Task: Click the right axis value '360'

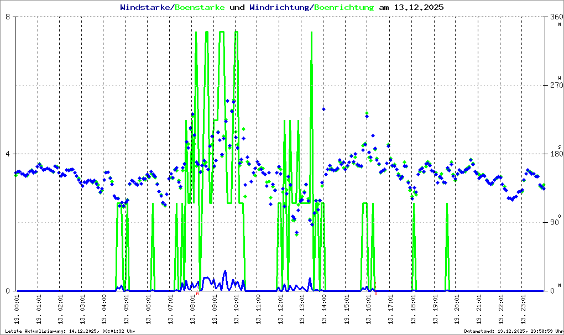Action: [556, 17]
